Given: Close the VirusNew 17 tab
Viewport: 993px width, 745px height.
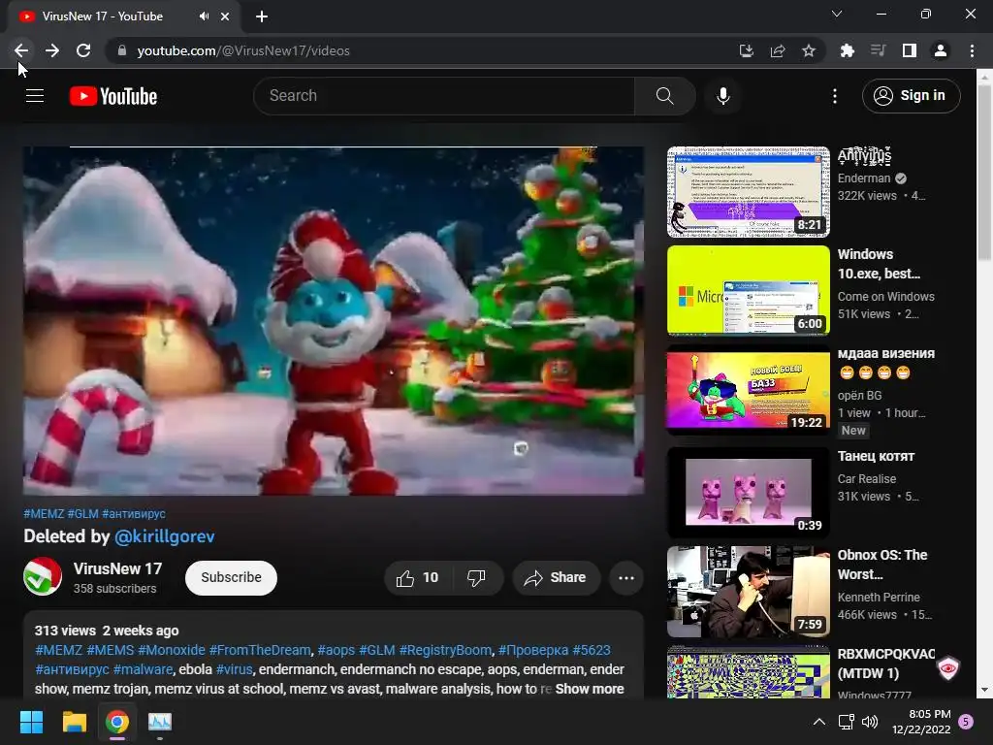Looking at the screenshot, I should 225,16.
